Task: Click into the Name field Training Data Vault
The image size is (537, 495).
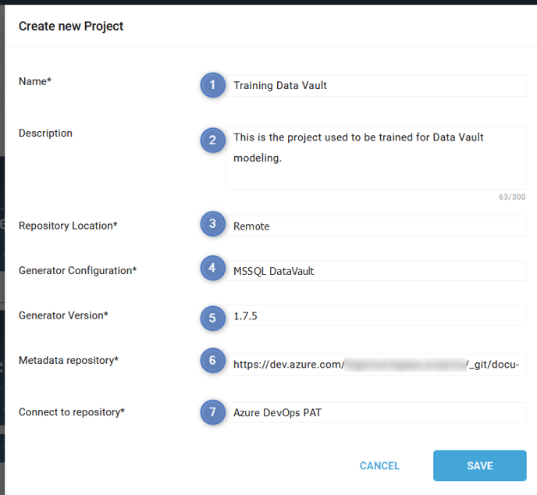Action: point(376,85)
